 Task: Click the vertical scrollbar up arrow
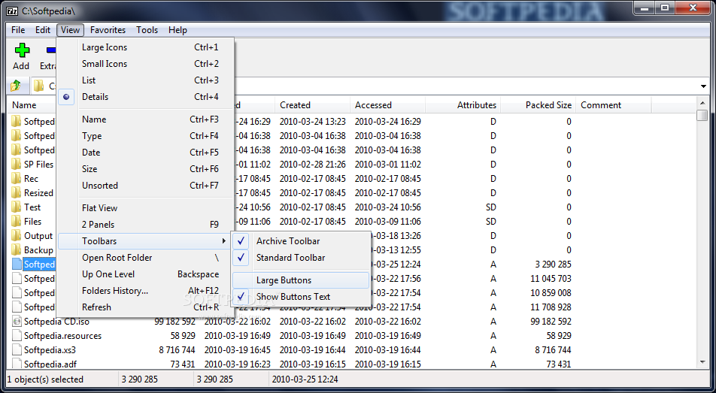[x=702, y=102]
